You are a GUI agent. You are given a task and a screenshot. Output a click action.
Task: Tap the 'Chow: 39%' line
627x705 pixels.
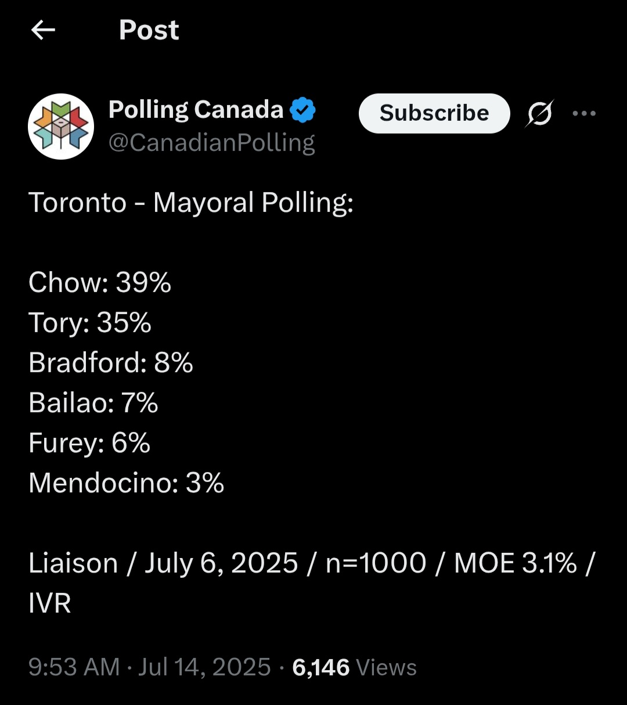pyautogui.click(x=100, y=283)
